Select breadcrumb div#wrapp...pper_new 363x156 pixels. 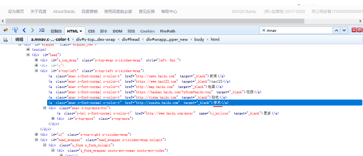tap(167, 39)
